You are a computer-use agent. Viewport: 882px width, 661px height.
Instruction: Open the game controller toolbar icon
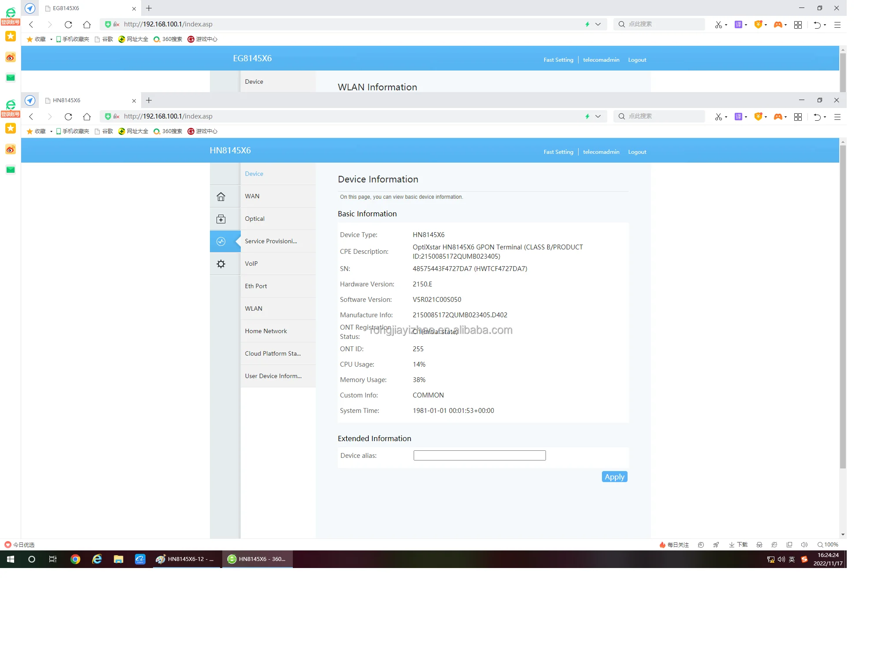click(778, 117)
